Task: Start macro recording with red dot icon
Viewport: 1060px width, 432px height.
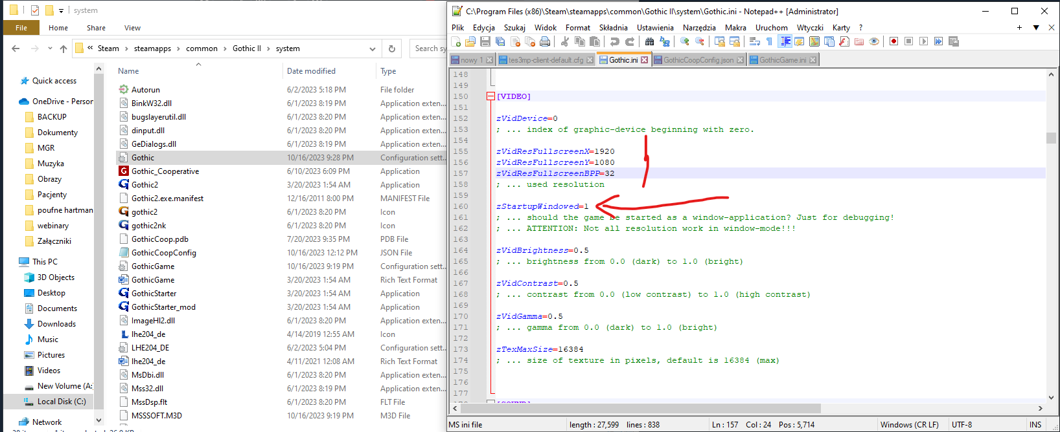Action: click(x=893, y=41)
